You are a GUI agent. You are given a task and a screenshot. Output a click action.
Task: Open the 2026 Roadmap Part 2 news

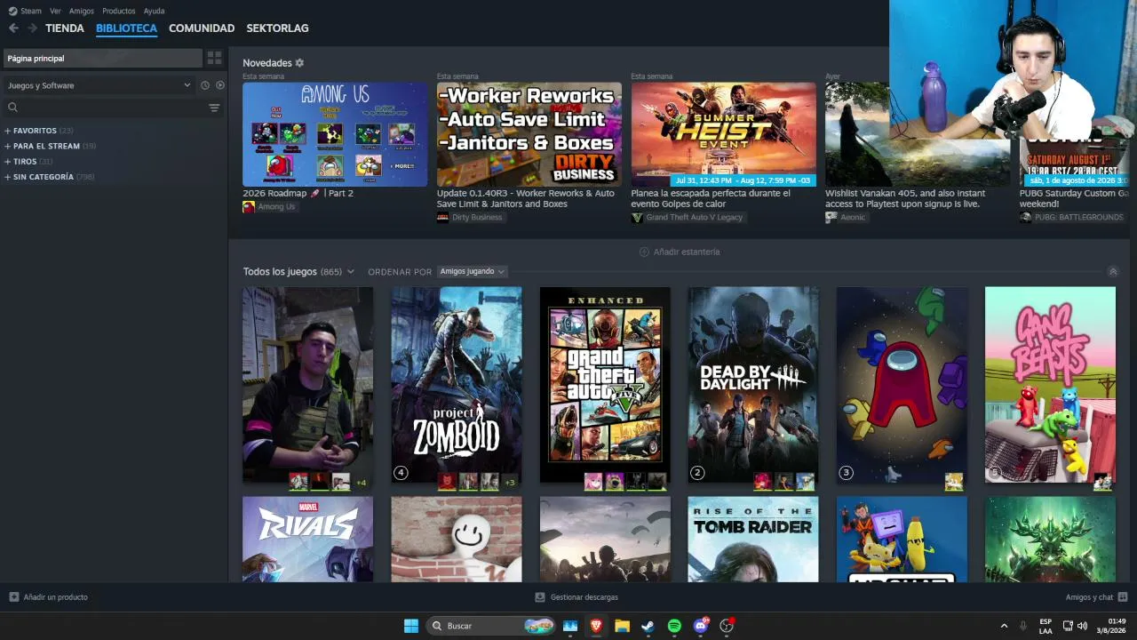tap(298, 193)
